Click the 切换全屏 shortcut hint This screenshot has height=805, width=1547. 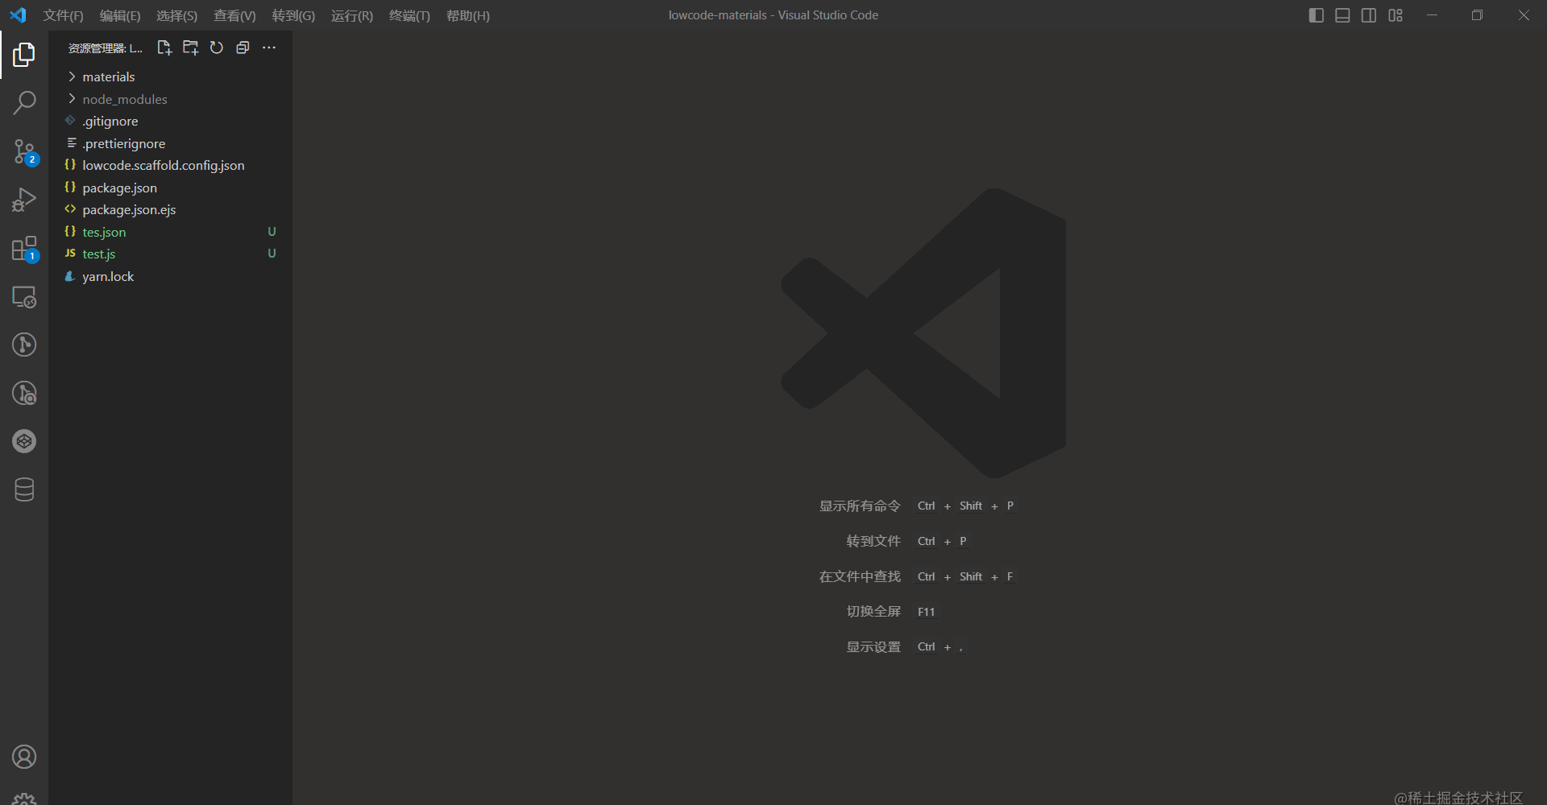(873, 611)
